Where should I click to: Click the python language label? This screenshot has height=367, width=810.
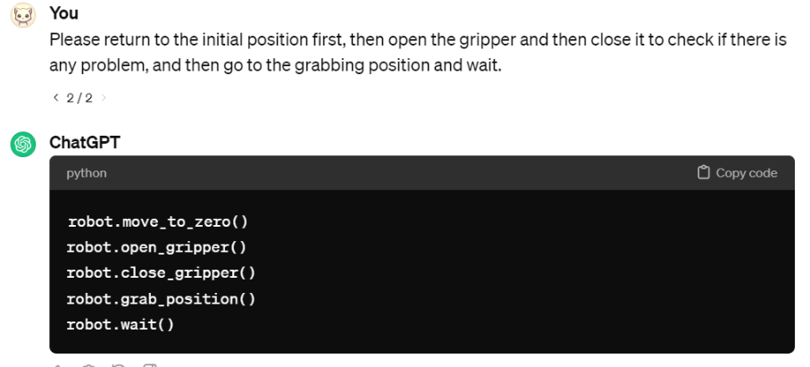(87, 173)
